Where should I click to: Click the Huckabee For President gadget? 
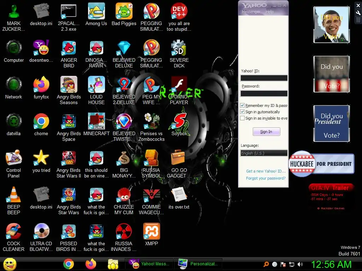tap(321, 164)
